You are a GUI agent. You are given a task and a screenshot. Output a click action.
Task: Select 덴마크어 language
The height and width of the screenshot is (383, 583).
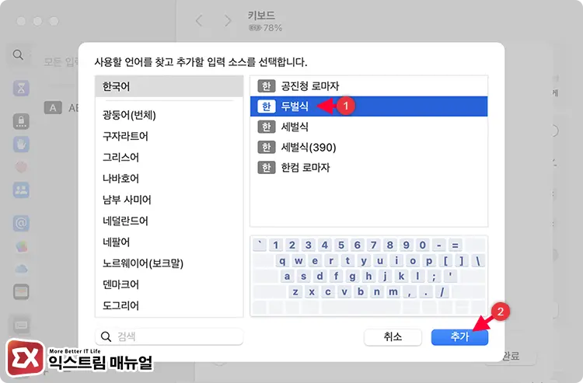point(169,284)
